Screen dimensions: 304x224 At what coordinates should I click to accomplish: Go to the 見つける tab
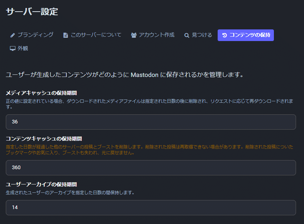tap(198, 35)
